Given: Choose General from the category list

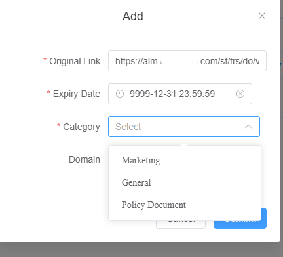Looking at the screenshot, I should coord(185,182).
